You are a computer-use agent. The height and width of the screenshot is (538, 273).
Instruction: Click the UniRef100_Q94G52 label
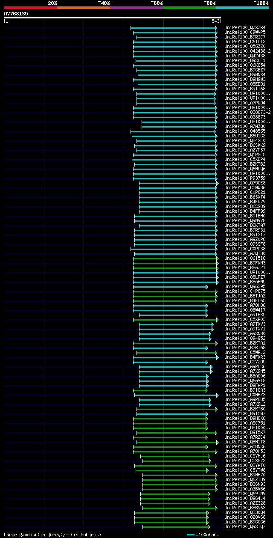pyautogui.click(x=245, y=338)
